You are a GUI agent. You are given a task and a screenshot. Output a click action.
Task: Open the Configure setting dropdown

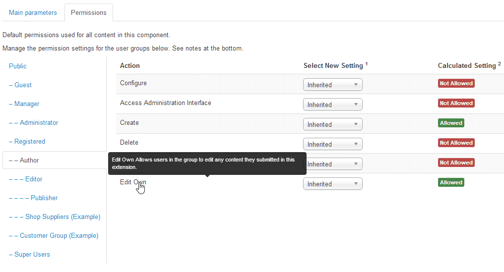[x=332, y=85]
